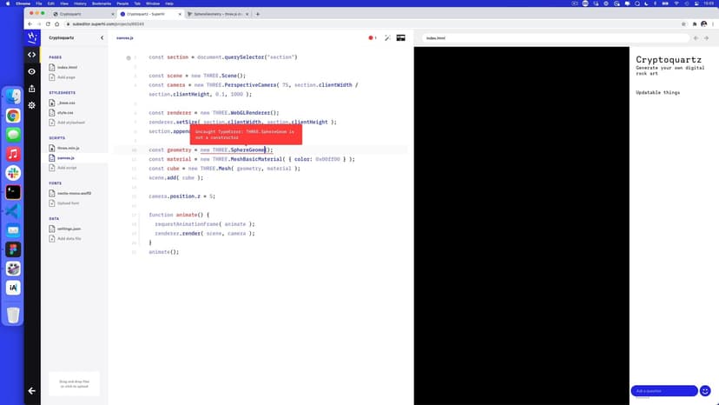Click Chrome home button
Screen dimensions: 719x405
pos(56,23)
